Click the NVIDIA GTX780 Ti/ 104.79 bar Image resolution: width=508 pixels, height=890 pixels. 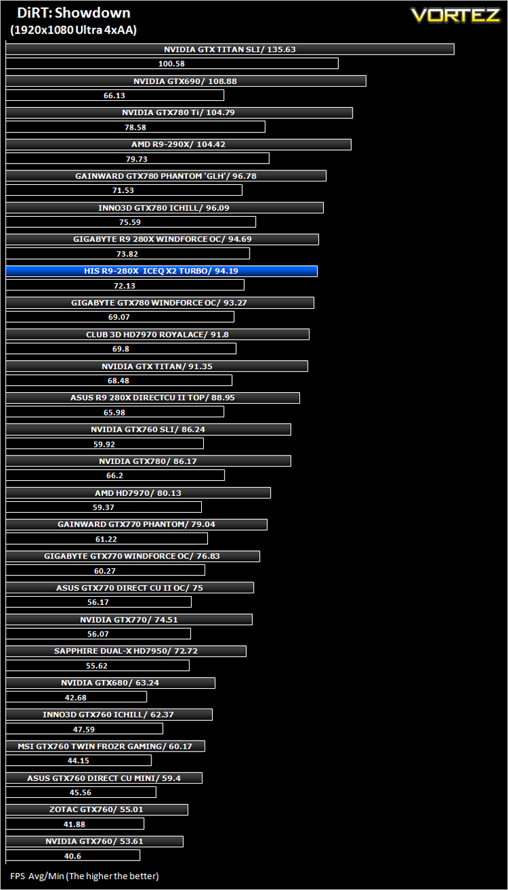pyautogui.click(x=179, y=113)
